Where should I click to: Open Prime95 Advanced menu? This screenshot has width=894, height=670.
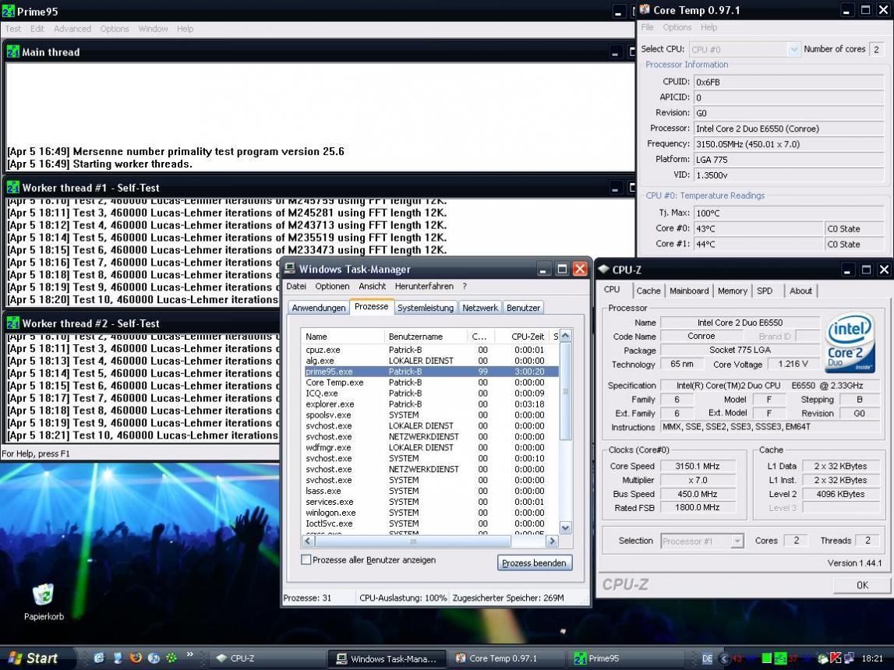[x=72, y=29]
